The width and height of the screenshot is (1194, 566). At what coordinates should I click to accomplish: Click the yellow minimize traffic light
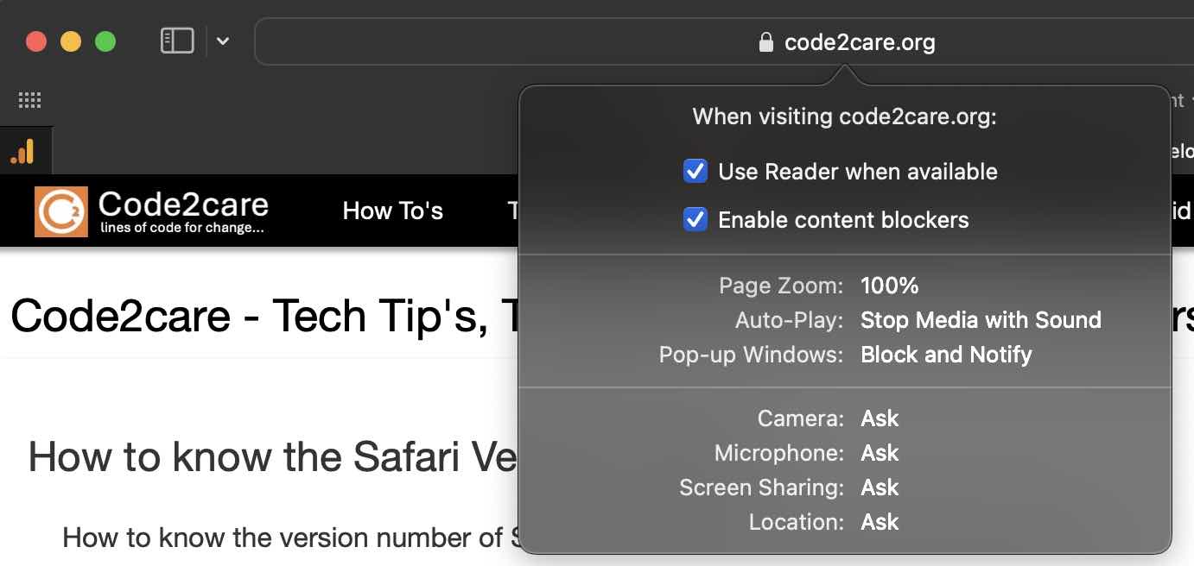click(x=70, y=41)
